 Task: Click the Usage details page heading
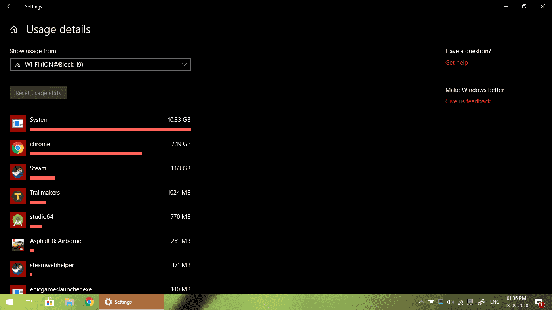(x=59, y=29)
